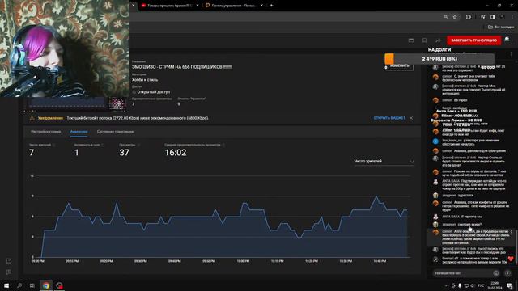Viewport: 518px width, 291px height.
Task: Click the Открытый доступ visibility text
Action: coord(153,92)
